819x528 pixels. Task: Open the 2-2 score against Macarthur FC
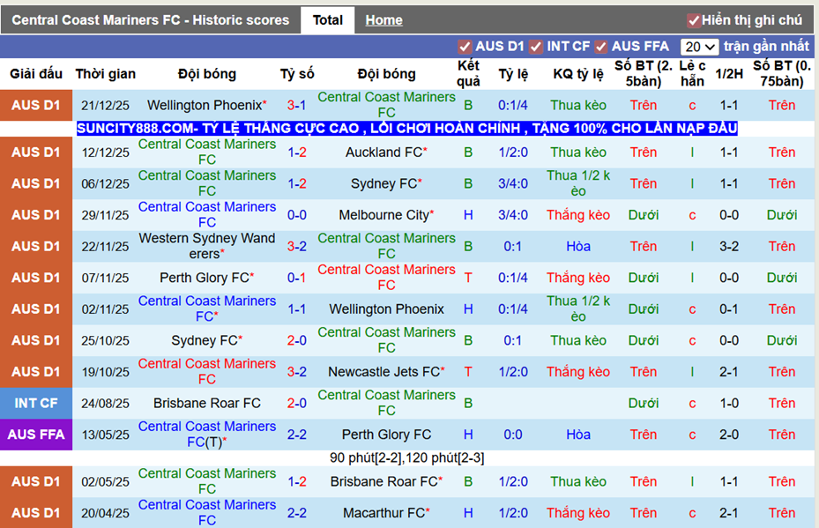pyautogui.click(x=297, y=512)
